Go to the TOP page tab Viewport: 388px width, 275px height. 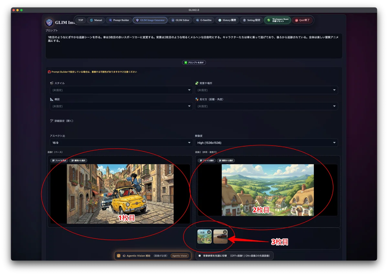(81, 20)
